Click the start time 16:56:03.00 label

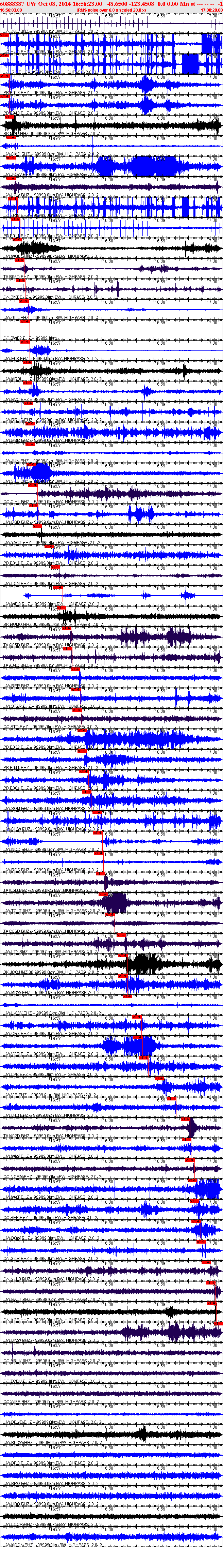11,10
